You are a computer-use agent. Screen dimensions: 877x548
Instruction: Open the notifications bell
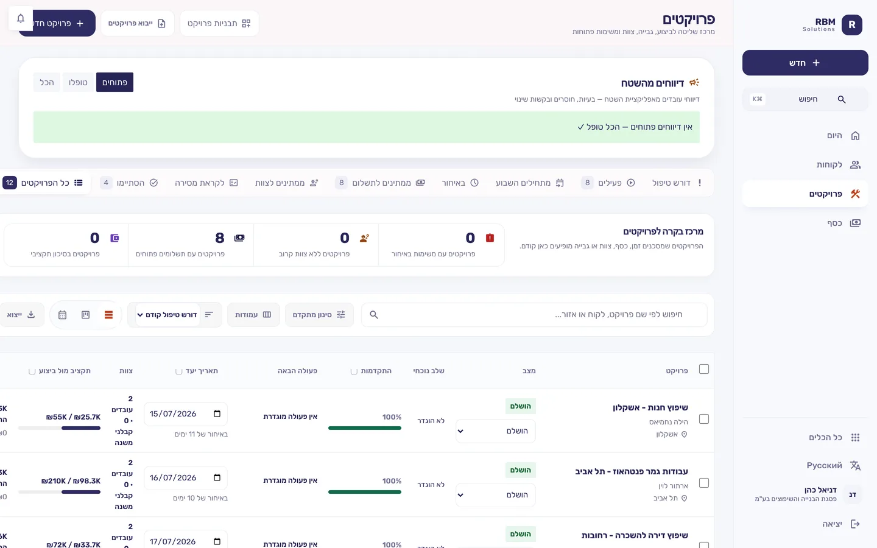[x=20, y=18]
